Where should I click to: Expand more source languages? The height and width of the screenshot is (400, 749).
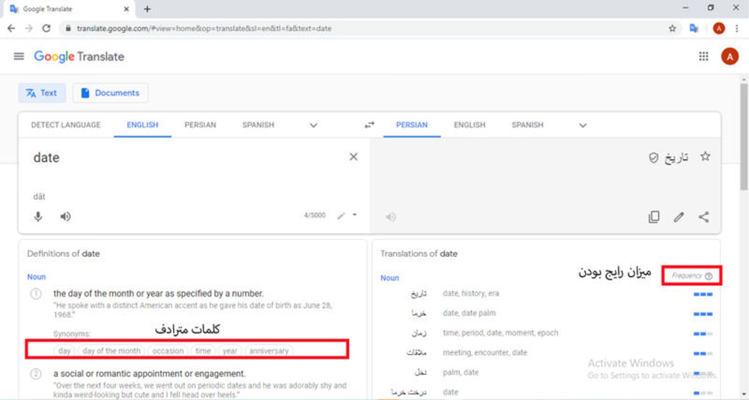pyautogui.click(x=313, y=125)
